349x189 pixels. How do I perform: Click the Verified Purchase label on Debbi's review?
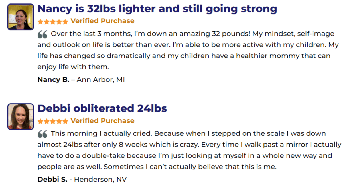102,121
